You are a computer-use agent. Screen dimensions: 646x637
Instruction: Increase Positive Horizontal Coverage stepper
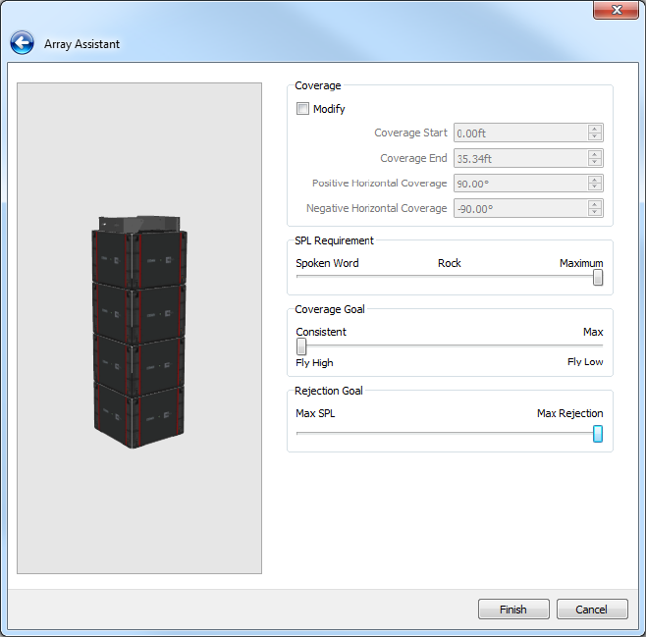(595, 180)
